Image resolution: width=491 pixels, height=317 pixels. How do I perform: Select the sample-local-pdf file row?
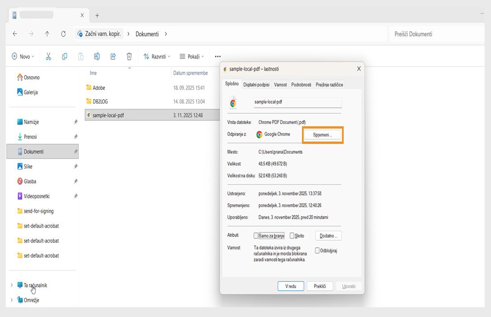point(153,115)
